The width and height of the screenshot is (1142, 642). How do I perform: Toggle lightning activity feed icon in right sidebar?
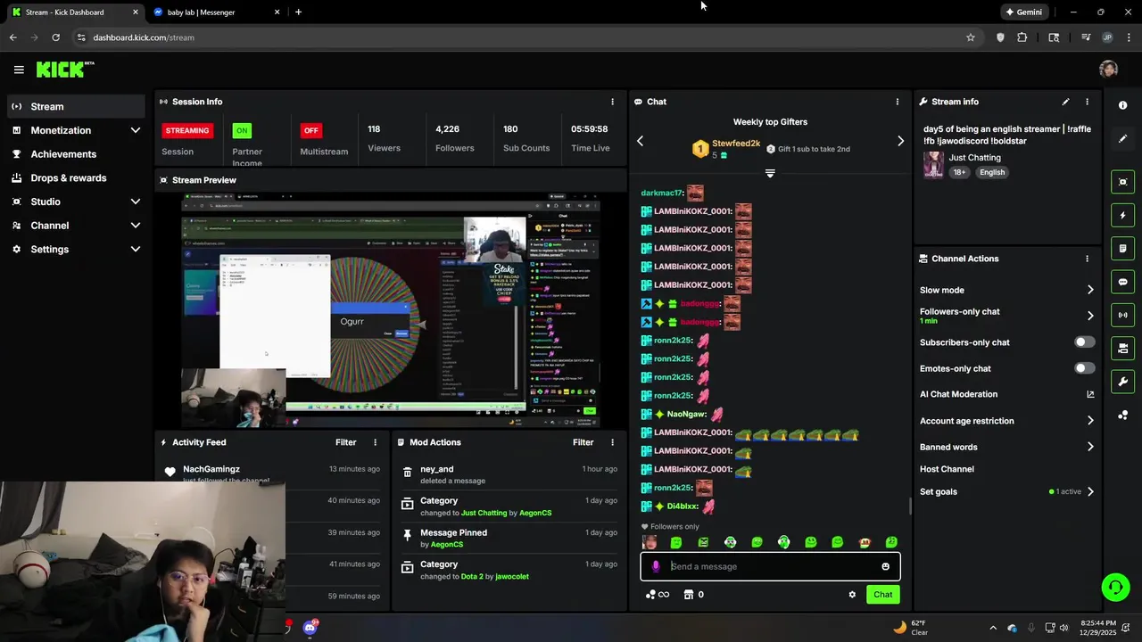pos(1122,215)
